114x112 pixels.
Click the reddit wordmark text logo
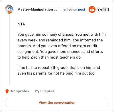point(103,9)
